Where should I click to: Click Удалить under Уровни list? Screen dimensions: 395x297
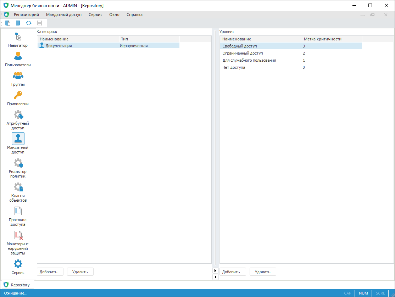(x=263, y=272)
